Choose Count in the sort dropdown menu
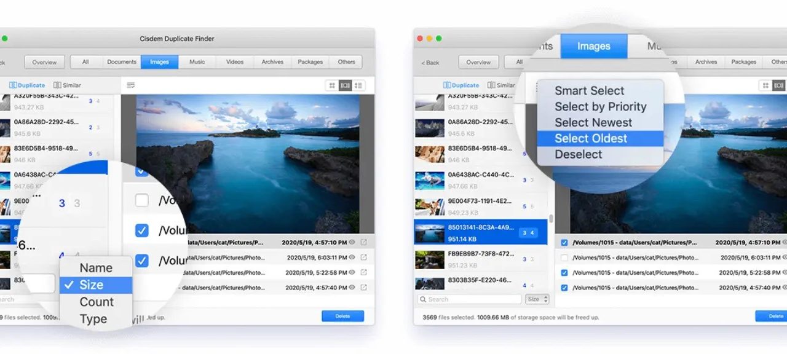 (97, 302)
